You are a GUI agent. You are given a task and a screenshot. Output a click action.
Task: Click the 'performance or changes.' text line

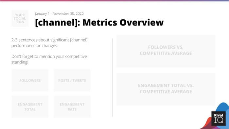coord(35,46)
